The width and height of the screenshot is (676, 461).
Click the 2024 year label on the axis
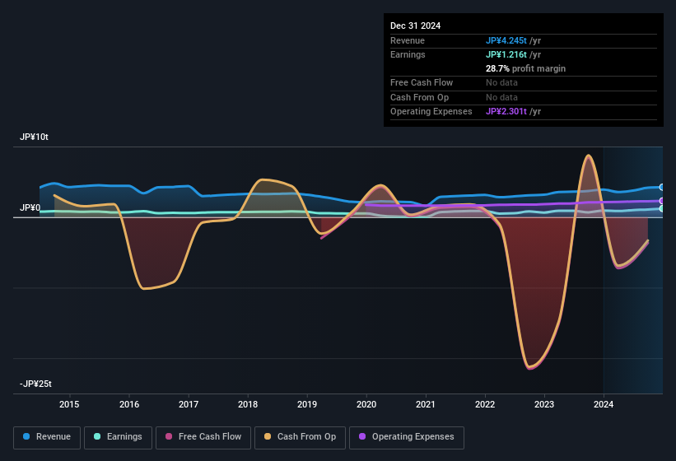604,404
